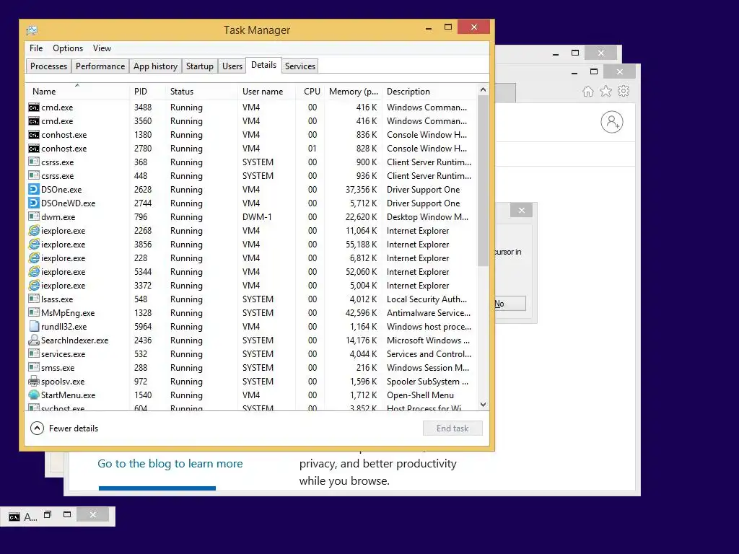
Task: Click the Antimalware Service description cell
Action: pos(429,313)
